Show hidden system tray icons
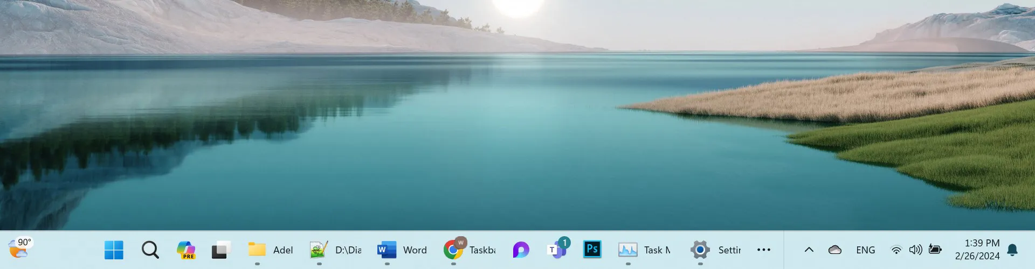This screenshot has width=1035, height=269. tap(809, 250)
